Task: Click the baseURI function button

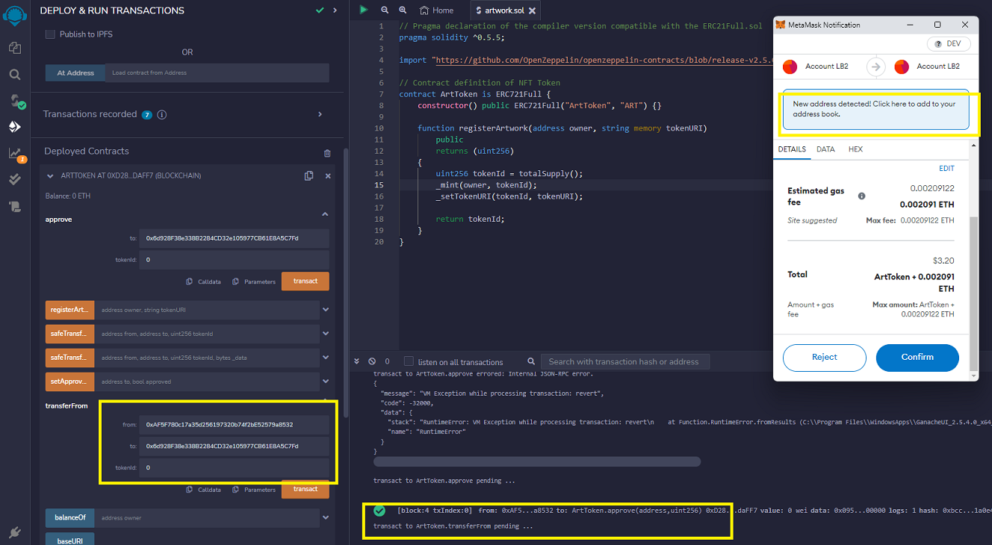Action: 70,541
